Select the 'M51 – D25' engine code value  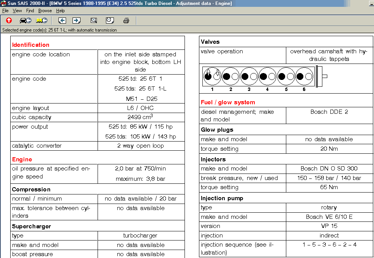tap(142, 99)
